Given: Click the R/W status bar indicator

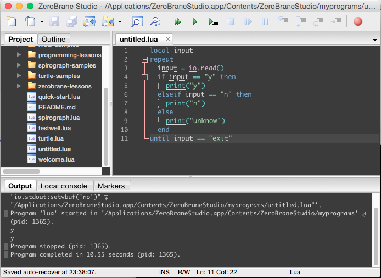Looking at the screenshot, I should click(184, 272).
